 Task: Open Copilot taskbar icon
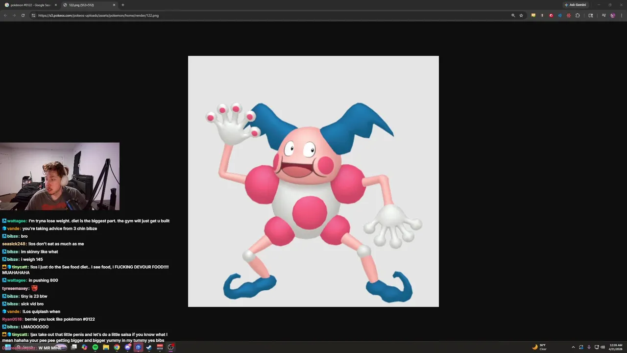[84, 347]
